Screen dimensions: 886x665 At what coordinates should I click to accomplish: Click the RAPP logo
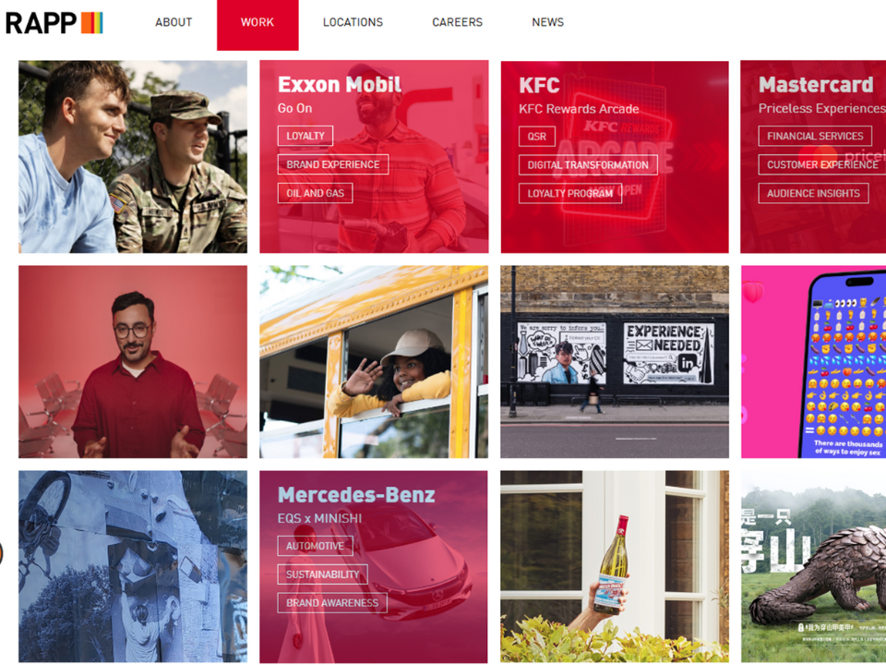point(54,23)
